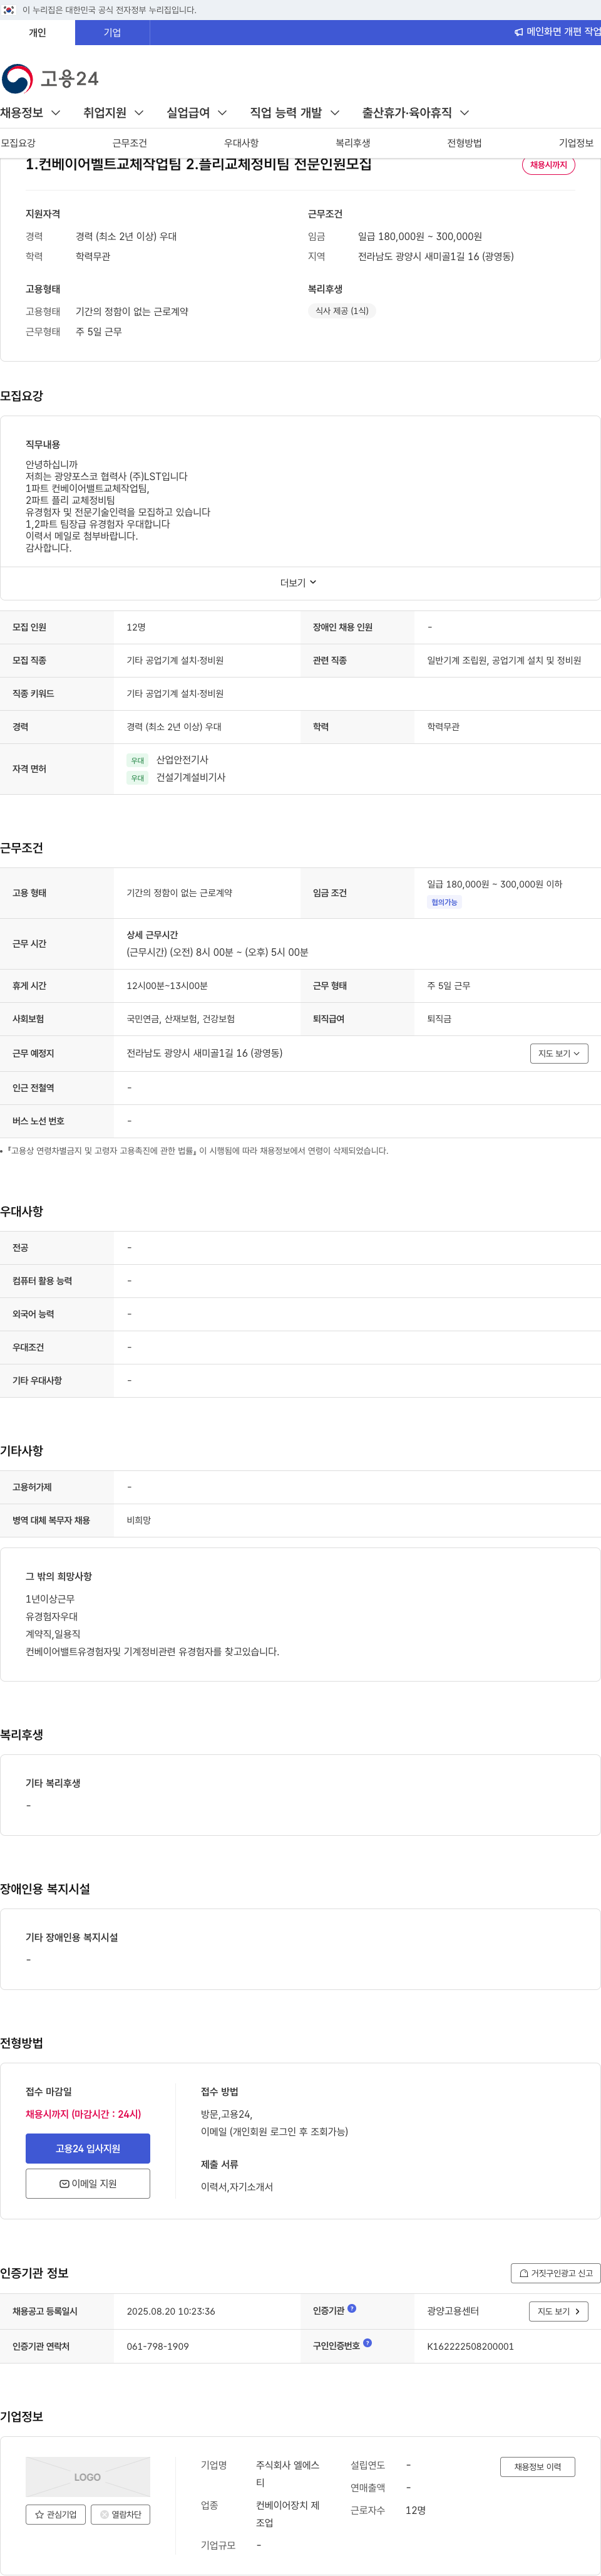
Task: Click phone number 061-798-1909
Action: point(158,2346)
